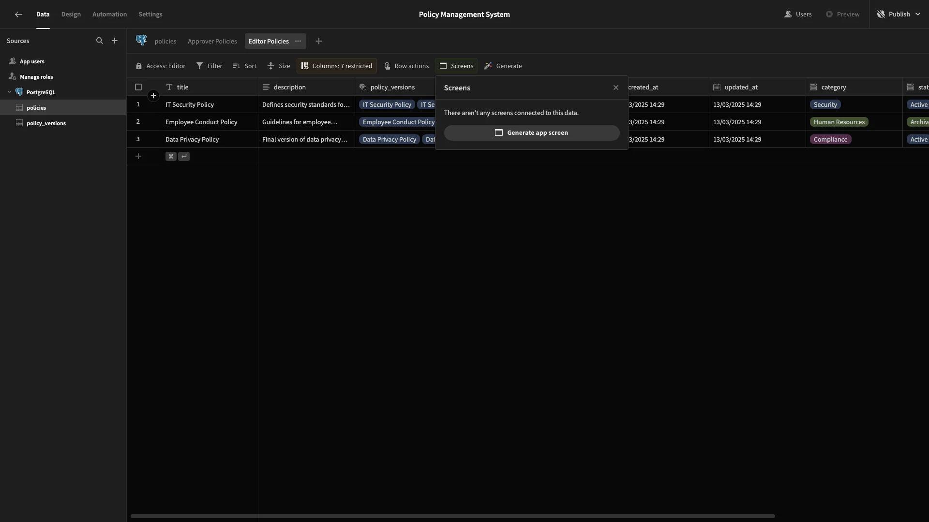Click the Compliance category tag

830,139
